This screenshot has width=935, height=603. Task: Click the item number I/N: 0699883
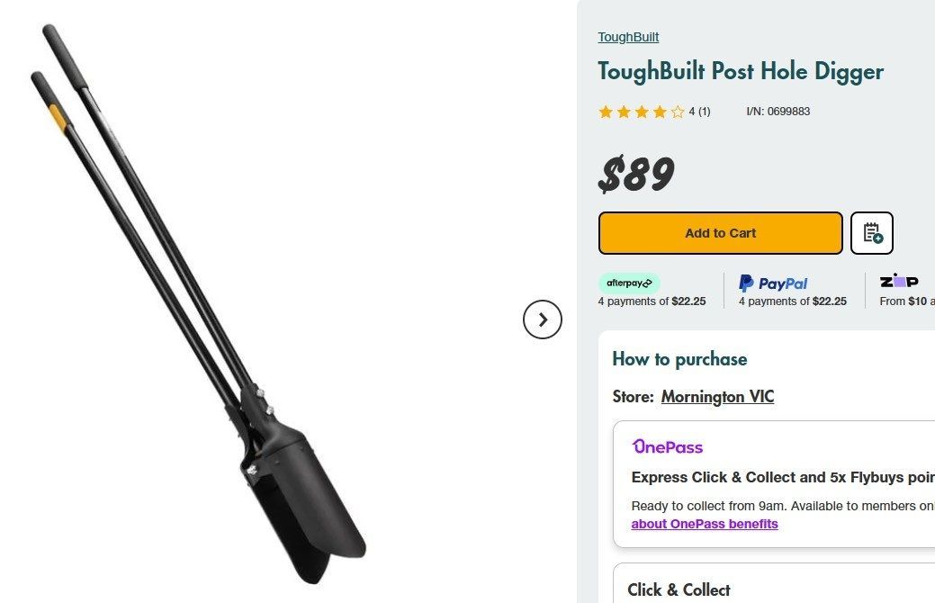[x=778, y=112]
